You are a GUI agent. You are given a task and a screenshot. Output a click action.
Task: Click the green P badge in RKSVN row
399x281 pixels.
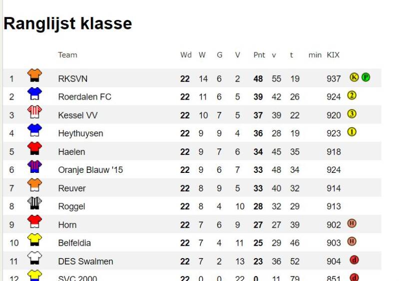[x=366, y=77]
